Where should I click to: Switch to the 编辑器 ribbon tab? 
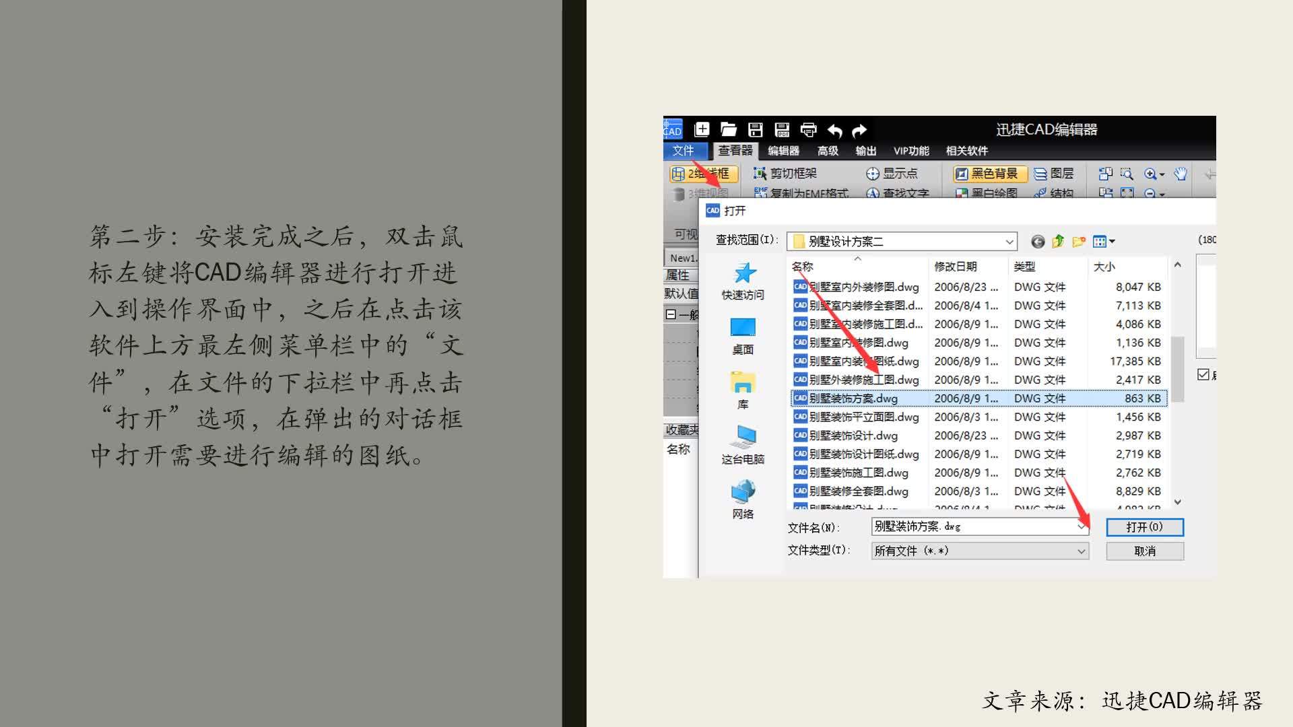pyautogui.click(x=783, y=151)
